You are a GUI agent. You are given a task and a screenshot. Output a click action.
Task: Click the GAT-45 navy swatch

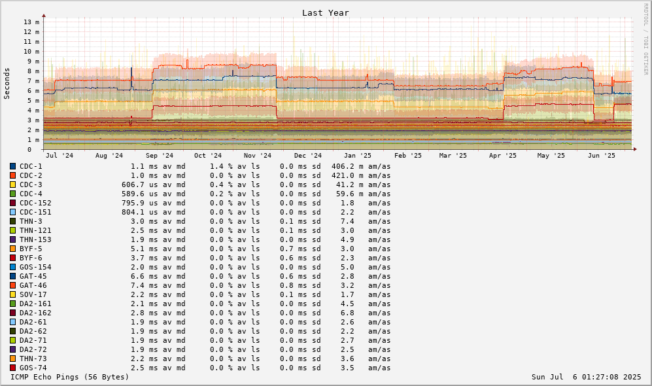coord(13,276)
